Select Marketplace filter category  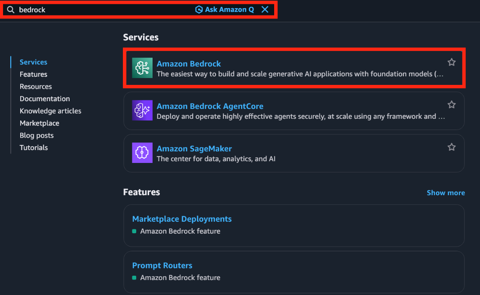pyautogui.click(x=40, y=123)
